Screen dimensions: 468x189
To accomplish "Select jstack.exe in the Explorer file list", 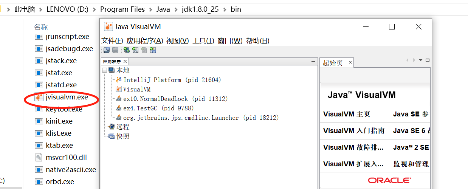I will click(56, 61).
